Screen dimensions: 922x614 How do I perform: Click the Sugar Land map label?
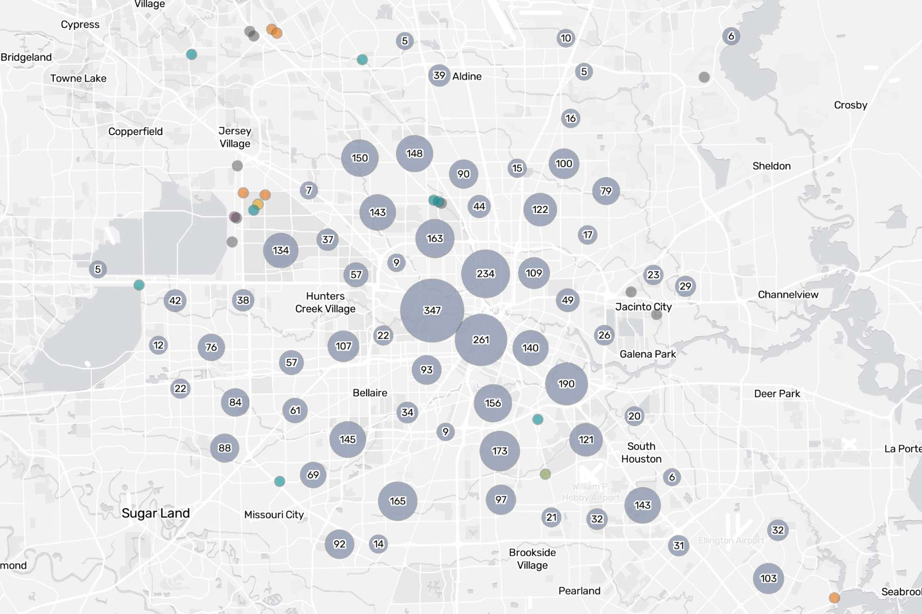pos(155,512)
